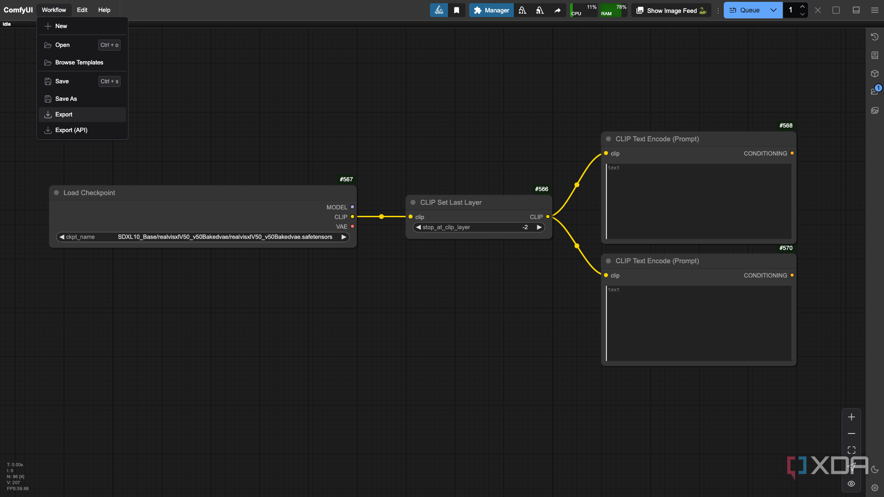This screenshot has width=884, height=497.
Task: Click Show Image Feed button
Action: point(671,10)
